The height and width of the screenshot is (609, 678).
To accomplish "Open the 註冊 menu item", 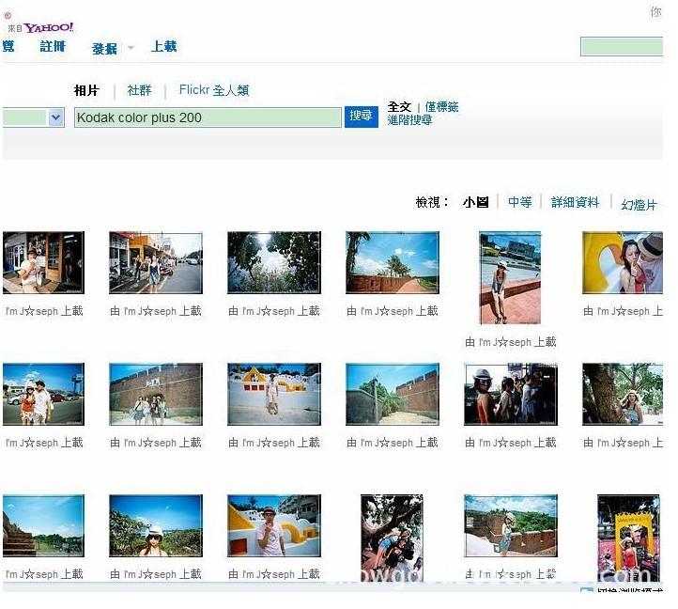I will 53,47.
